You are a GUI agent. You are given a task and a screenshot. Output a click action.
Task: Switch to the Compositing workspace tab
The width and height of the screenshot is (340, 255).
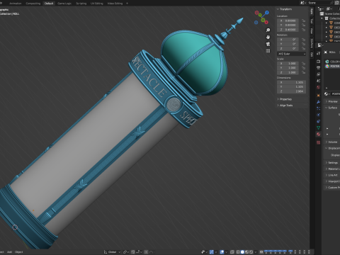(x=33, y=4)
